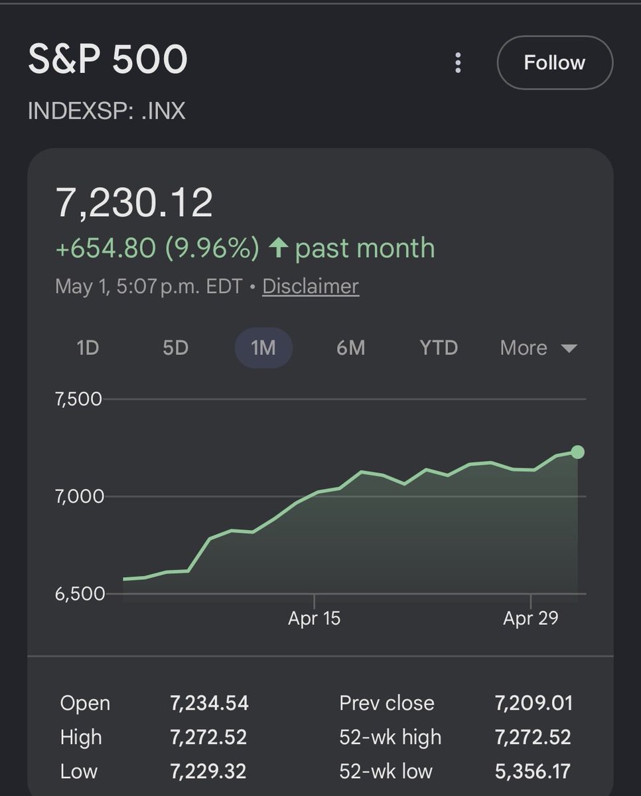
Task: Show the YTD chart range
Action: click(439, 348)
